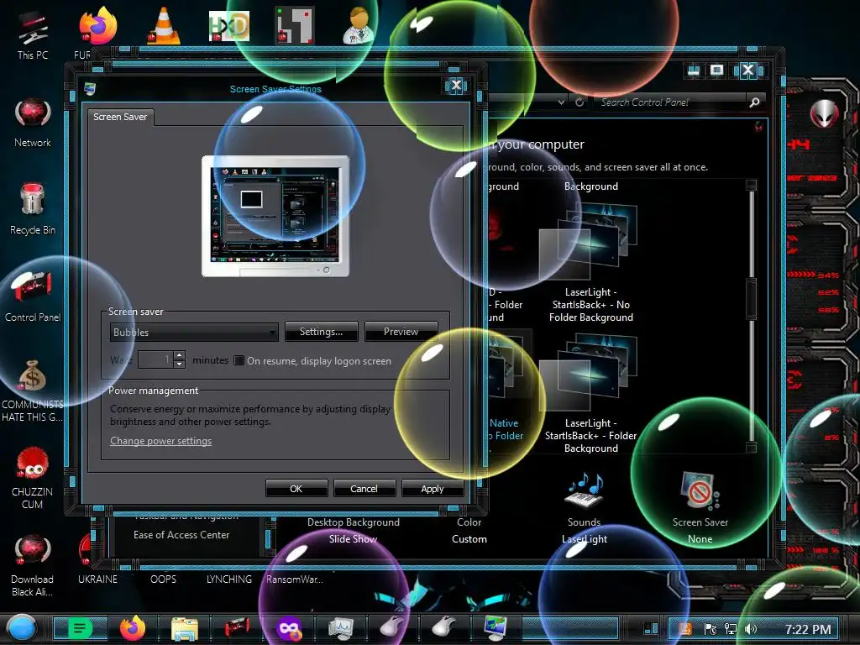
Task: Open the Control Panel desktop icon
Action: tap(33, 296)
